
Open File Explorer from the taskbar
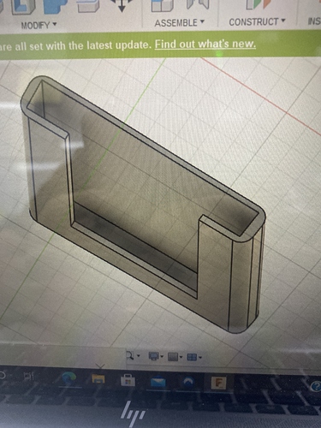click(98, 379)
